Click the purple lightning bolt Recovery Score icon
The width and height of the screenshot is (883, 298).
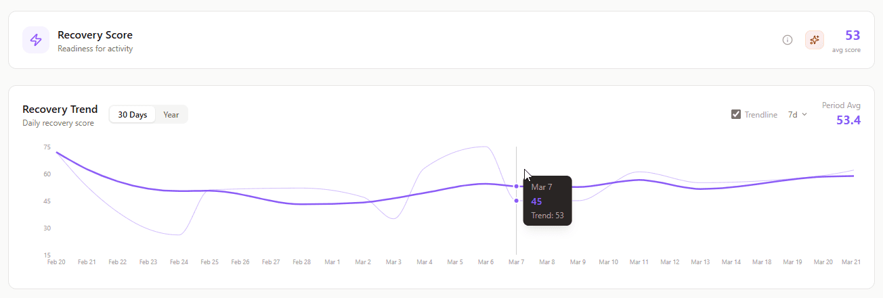tap(36, 40)
